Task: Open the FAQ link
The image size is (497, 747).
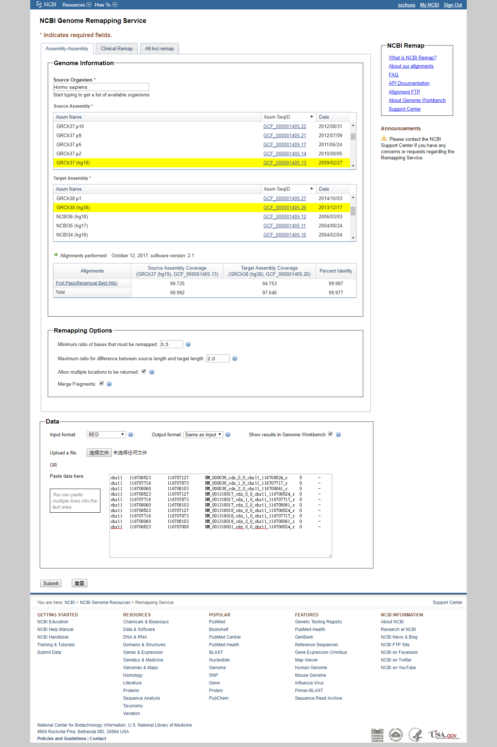Action: (393, 75)
